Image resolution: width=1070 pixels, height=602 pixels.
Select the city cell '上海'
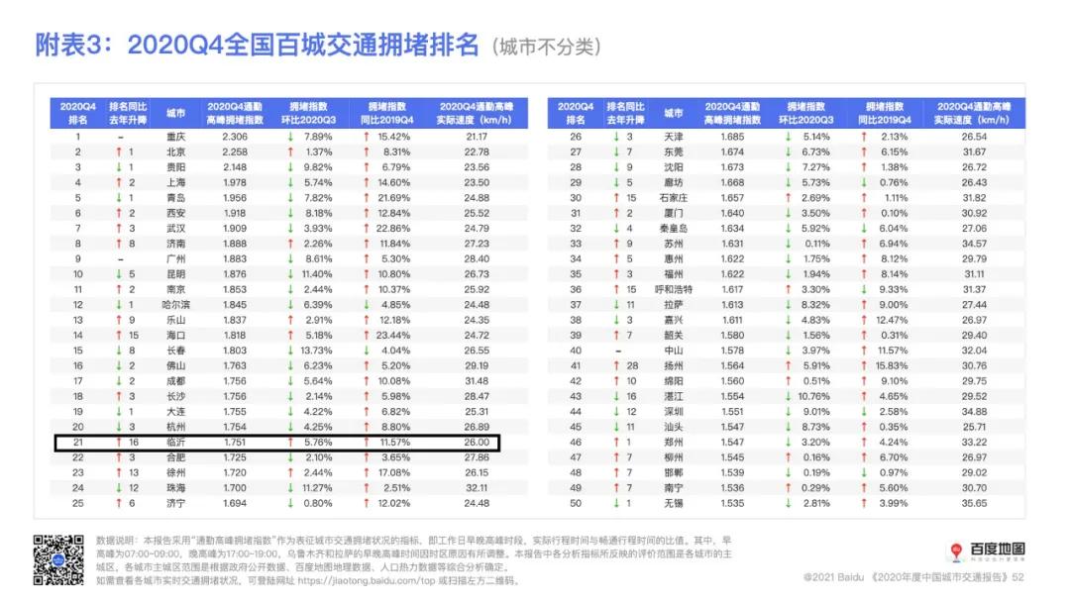pyautogui.click(x=176, y=183)
